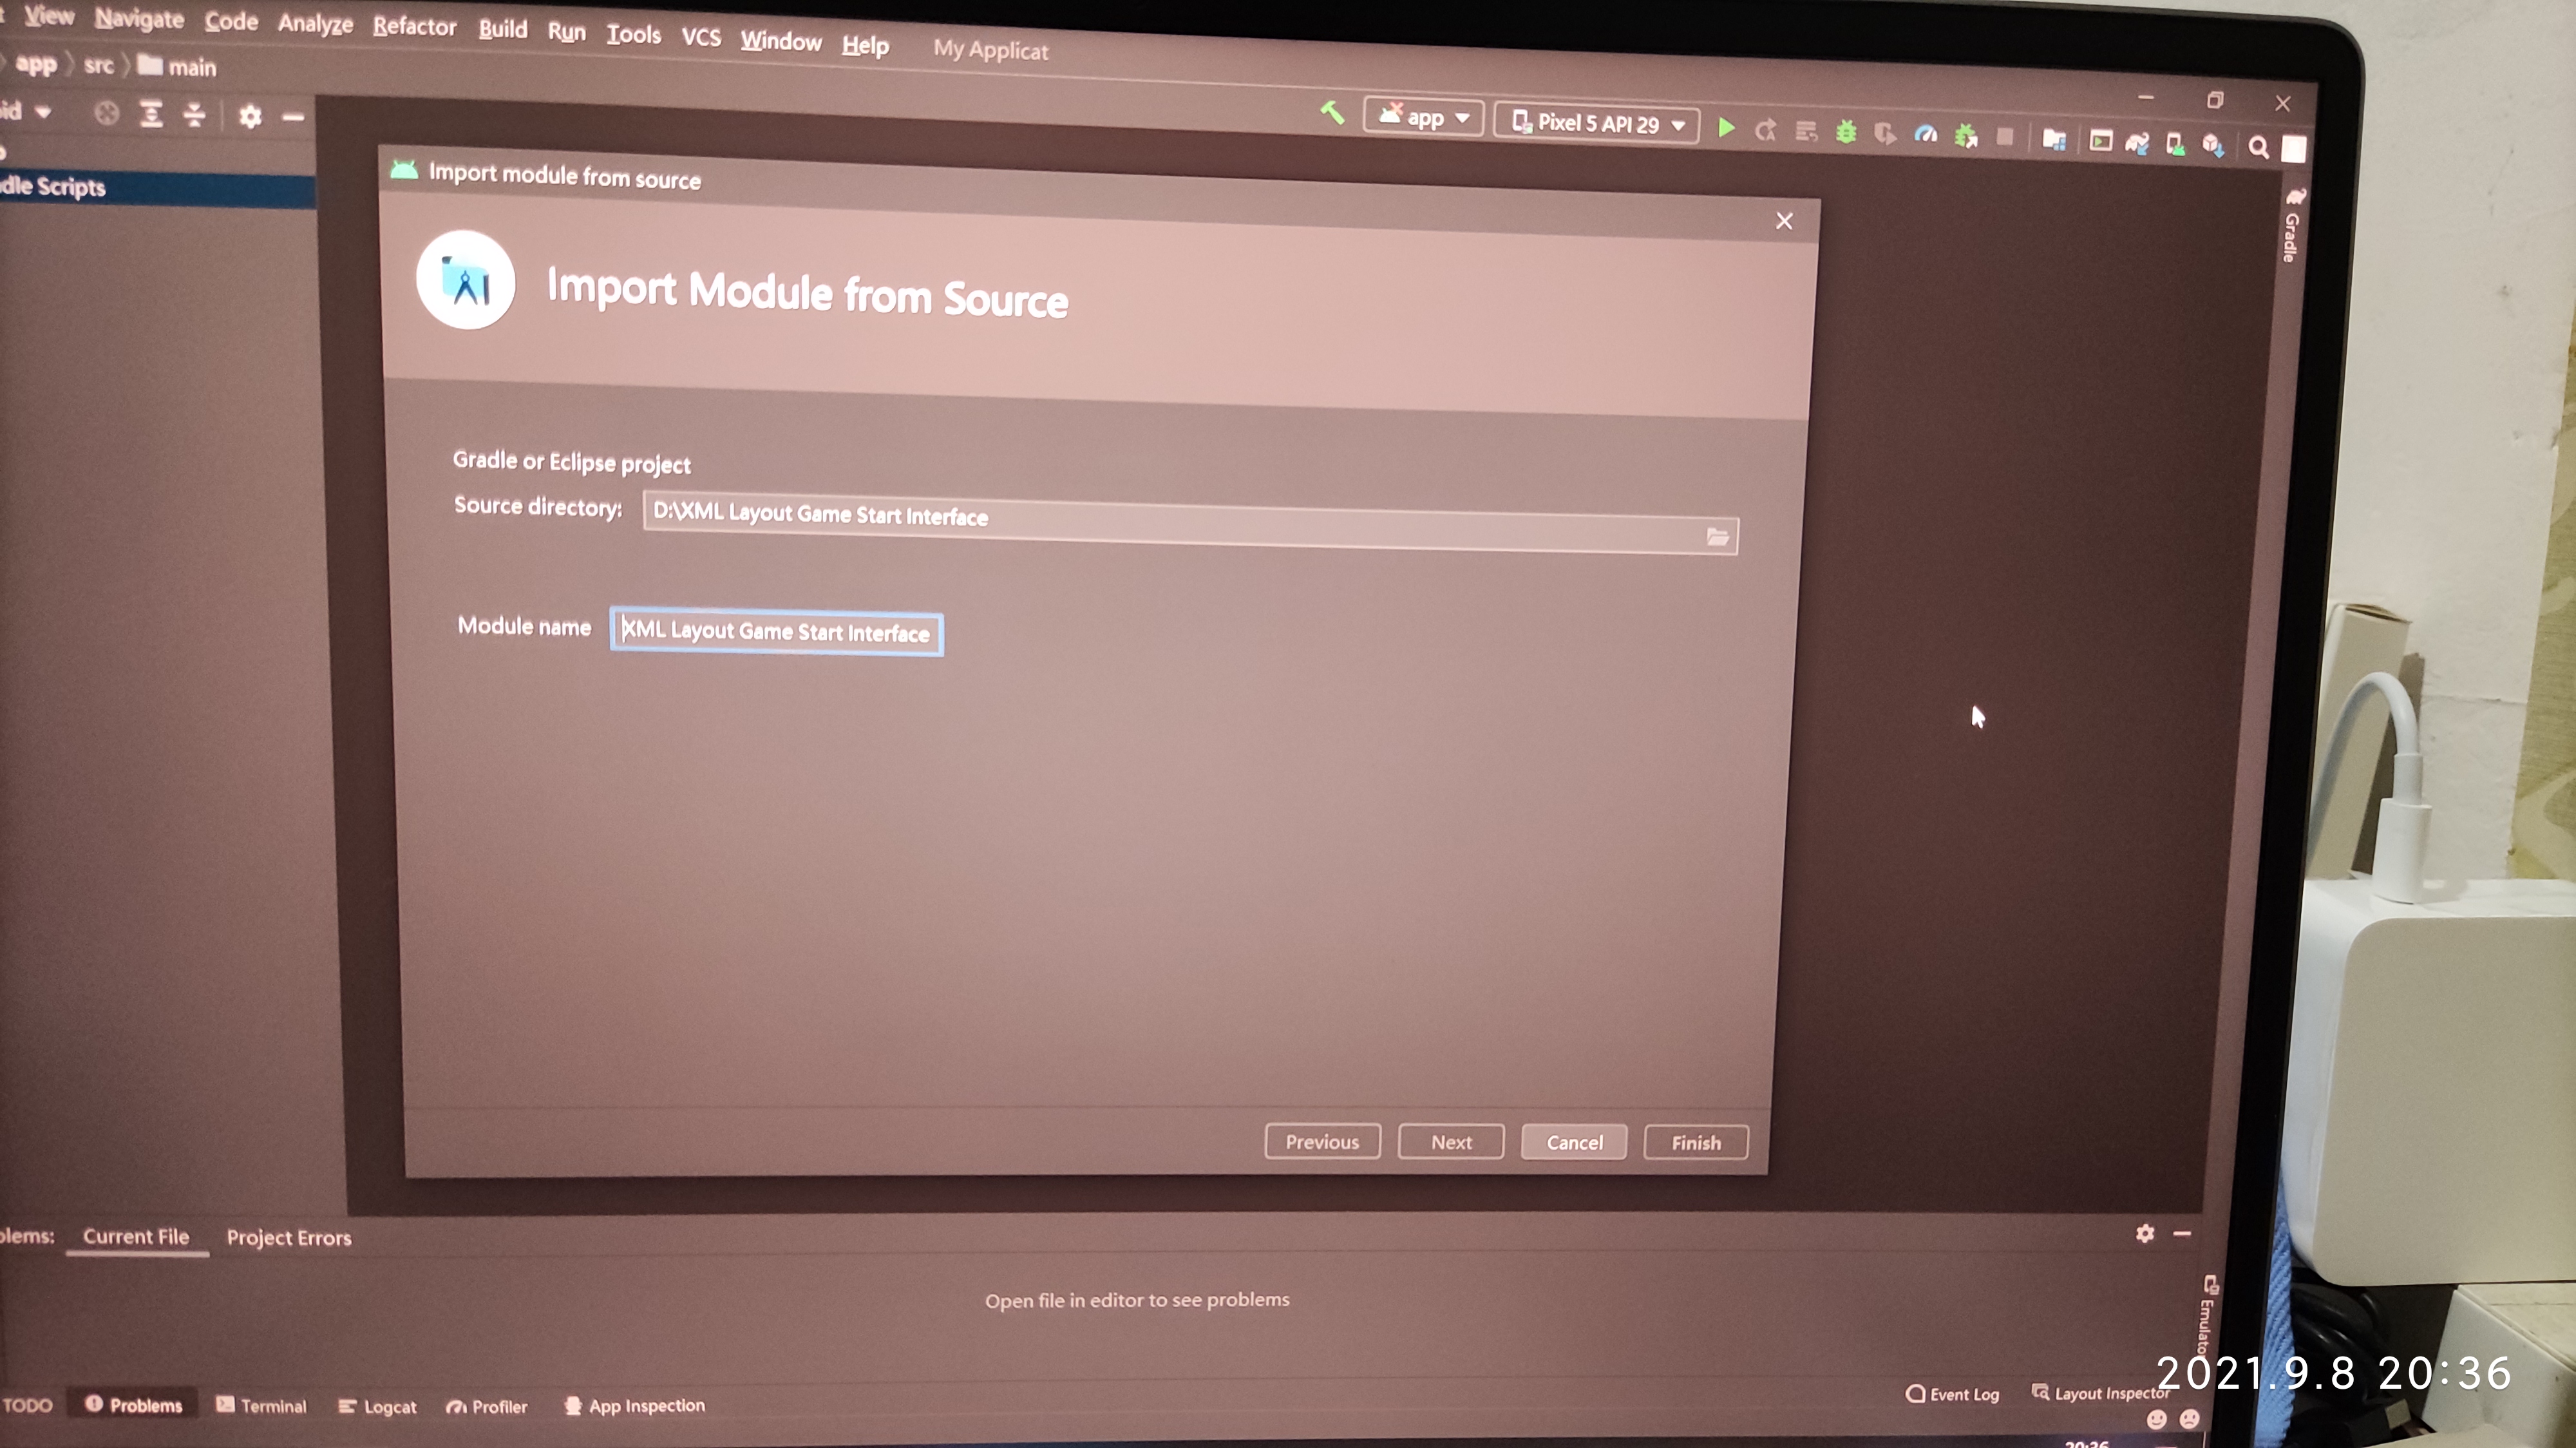Select the Gradle Scripts tree row
Image resolution: width=2576 pixels, height=1448 pixels.
(x=157, y=188)
